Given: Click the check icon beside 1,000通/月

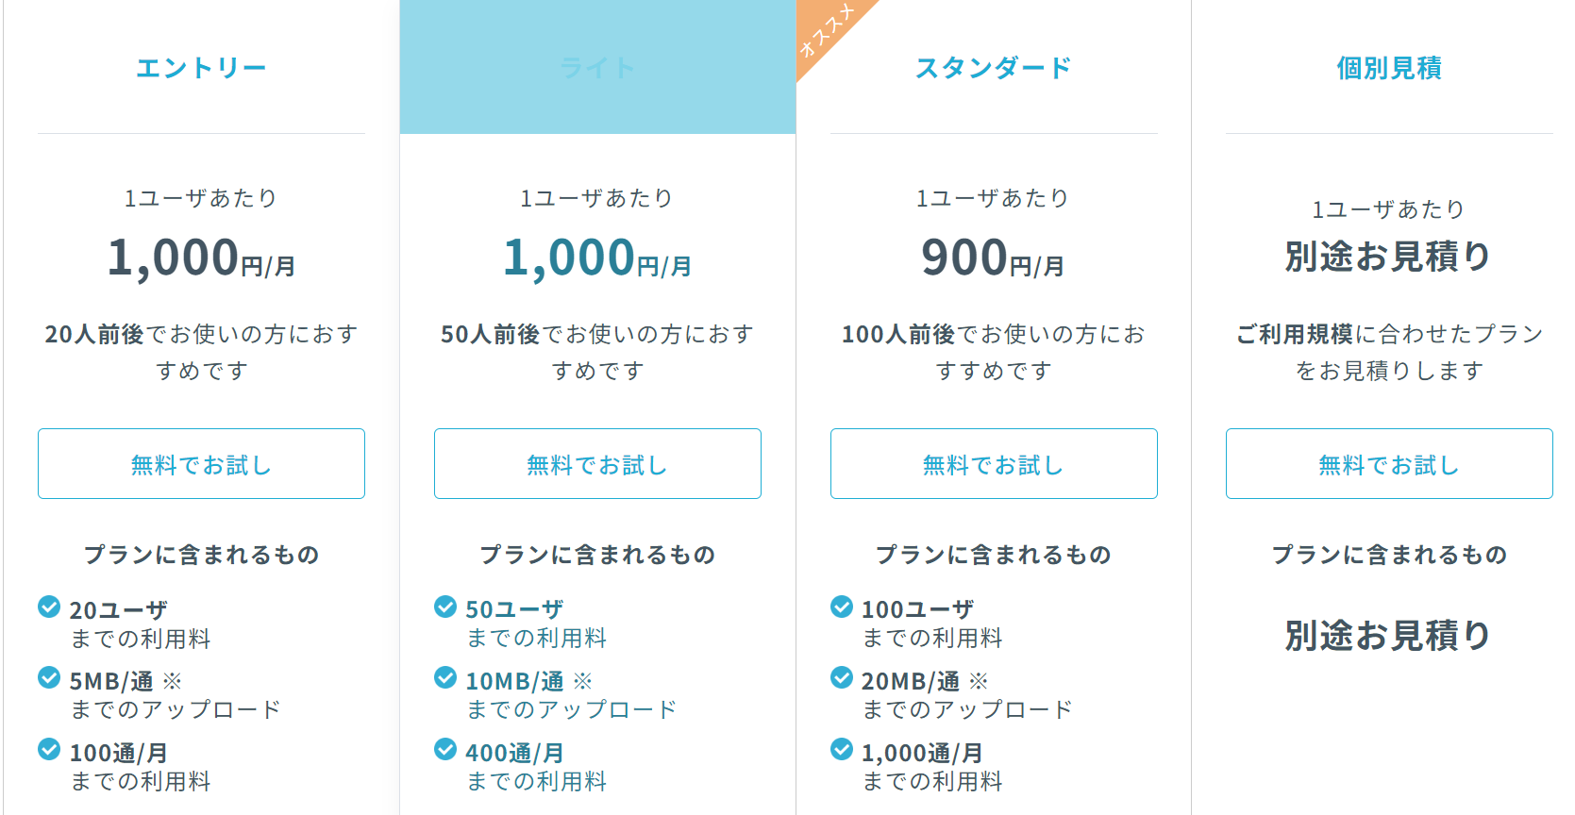Looking at the screenshot, I should pyautogui.click(x=842, y=749).
